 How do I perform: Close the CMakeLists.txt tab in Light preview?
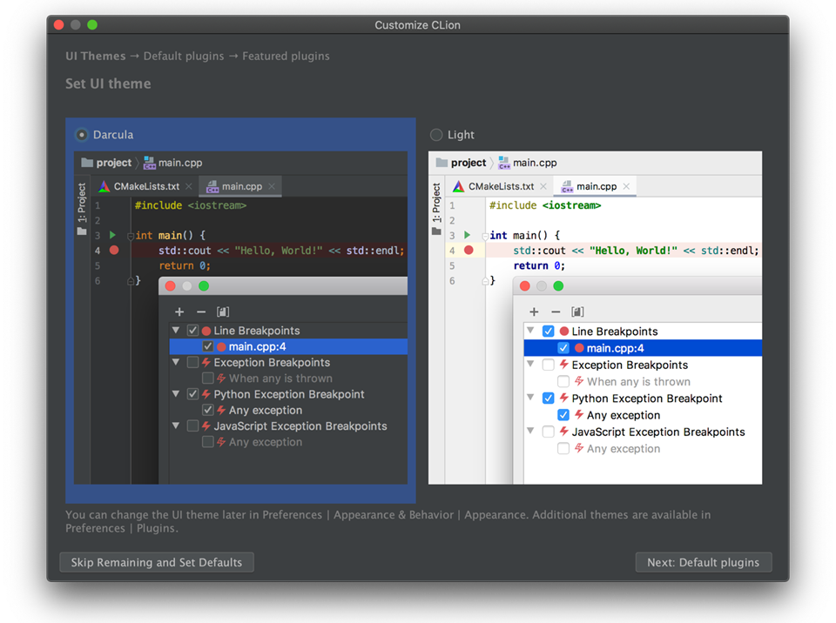[543, 186]
